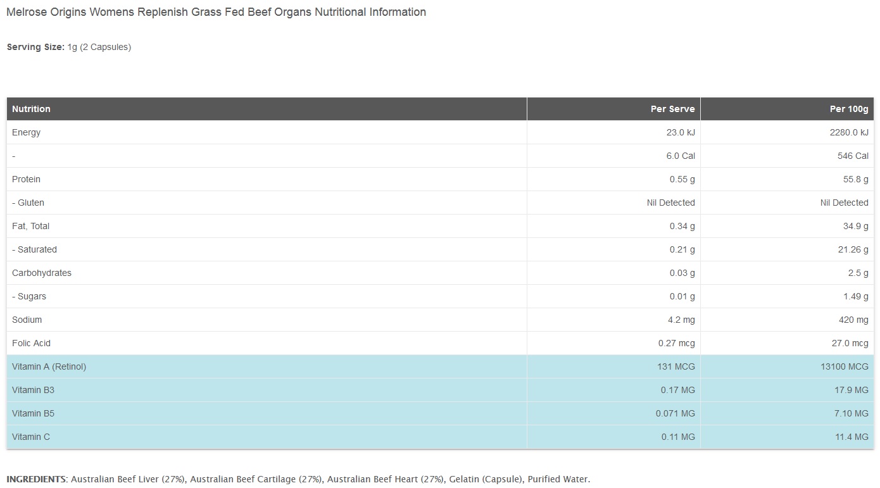The height and width of the screenshot is (488, 880).
Task: Select the 11.4 MG vitamin C value
Action: 852,437
